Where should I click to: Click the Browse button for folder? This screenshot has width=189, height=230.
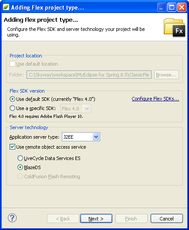166,75
